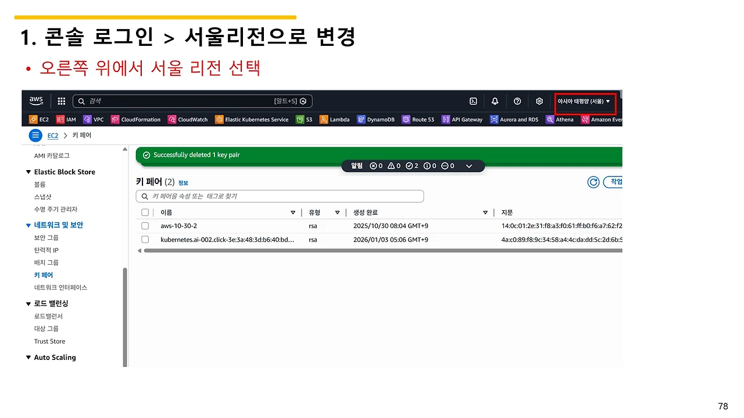Open the settings gear icon
The image size is (744, 418).
point(539,101)
